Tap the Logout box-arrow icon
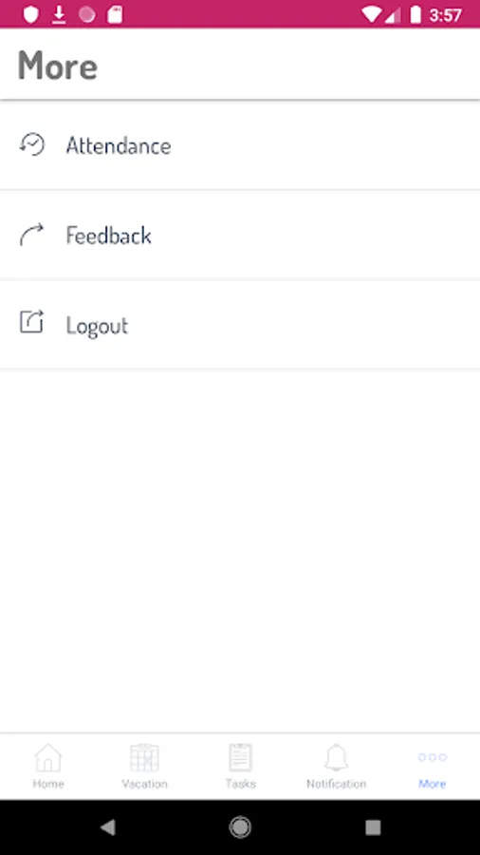The width and height of the screenshot is (480, 855). (x=31, y=321)
